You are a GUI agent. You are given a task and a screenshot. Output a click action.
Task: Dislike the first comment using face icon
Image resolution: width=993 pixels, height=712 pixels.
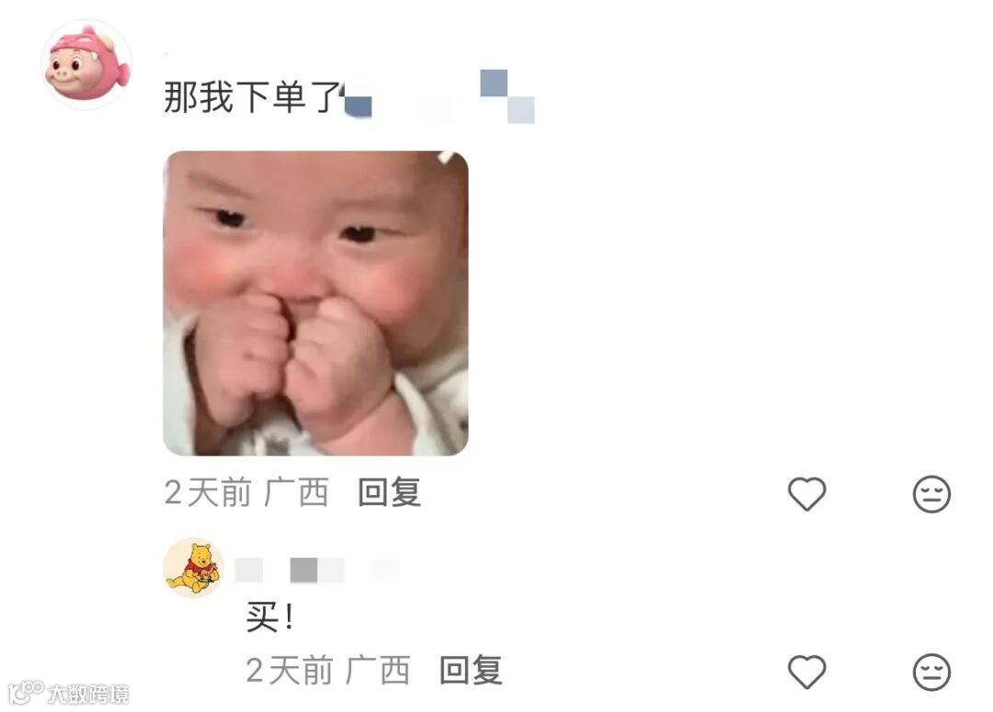[931, 493]
